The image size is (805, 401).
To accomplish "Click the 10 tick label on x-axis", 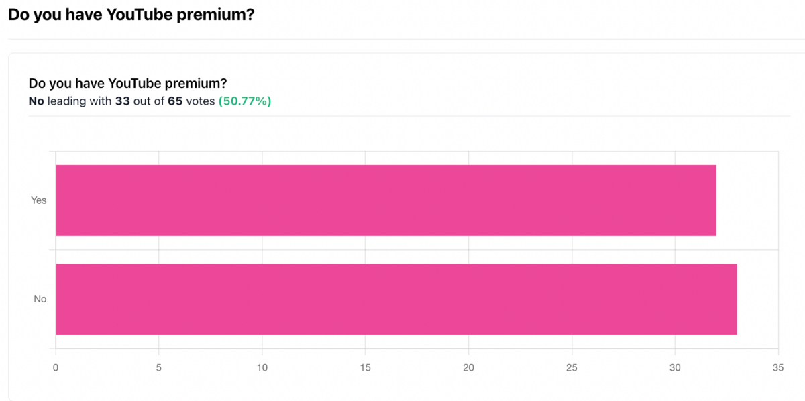I will (x=262, y=368).
